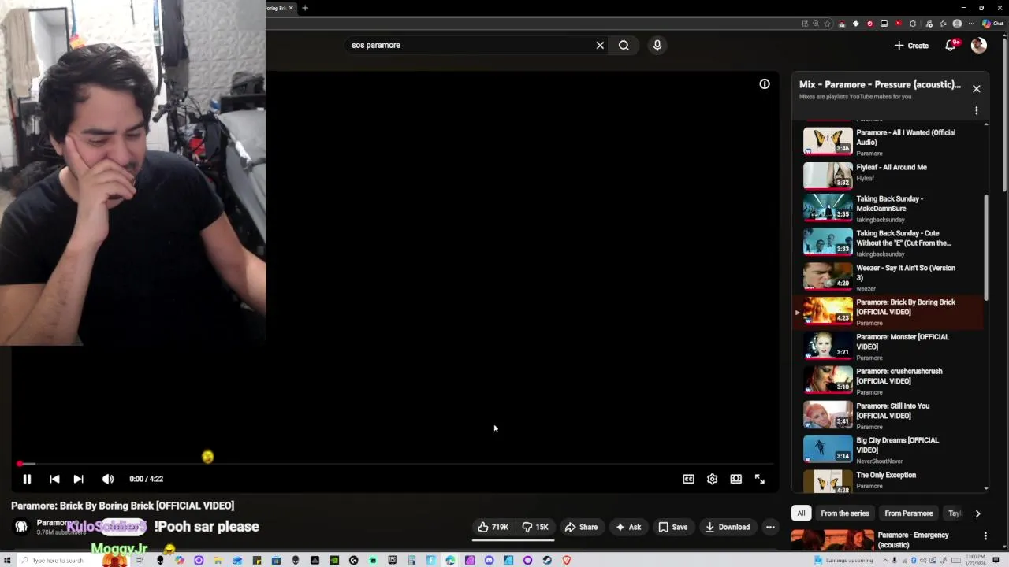Viewport: 1009px width, 567px height.
Task: Open the Create menu
Action: [911, 46]
